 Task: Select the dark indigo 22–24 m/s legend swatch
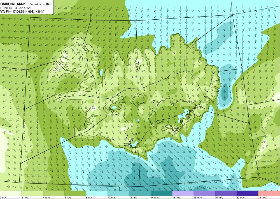tap(248, 193)
